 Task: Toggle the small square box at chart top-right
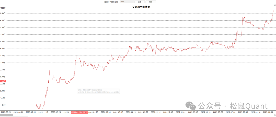click(275, 5)
